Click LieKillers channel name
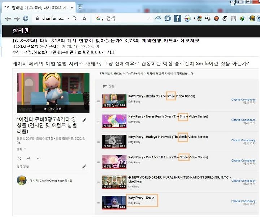Image resolution: width=260 pixels, height=217 pixels. coord(134,187)
